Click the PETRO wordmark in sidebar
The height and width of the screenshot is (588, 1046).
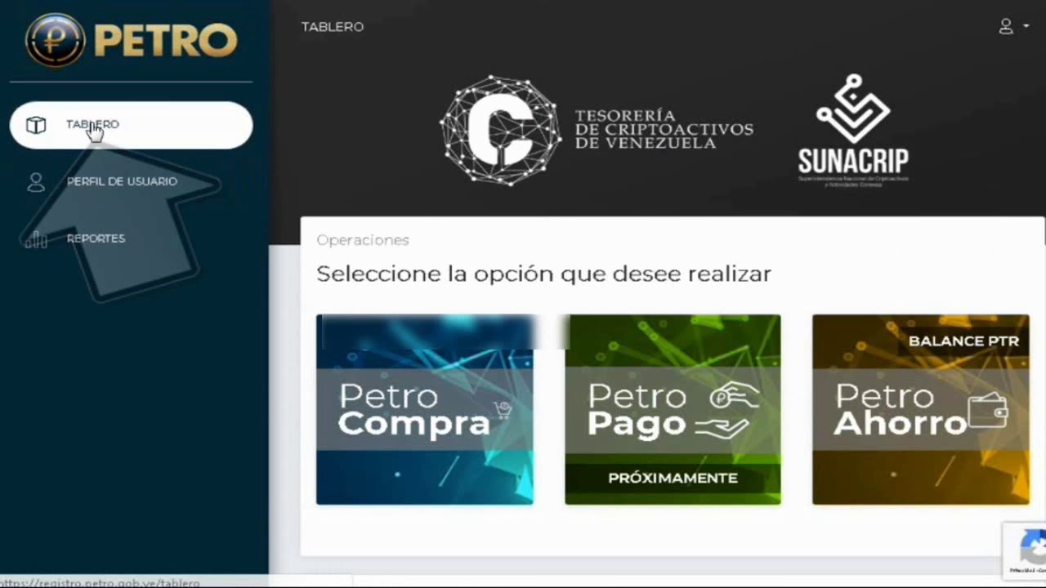(x=166, y=40)
